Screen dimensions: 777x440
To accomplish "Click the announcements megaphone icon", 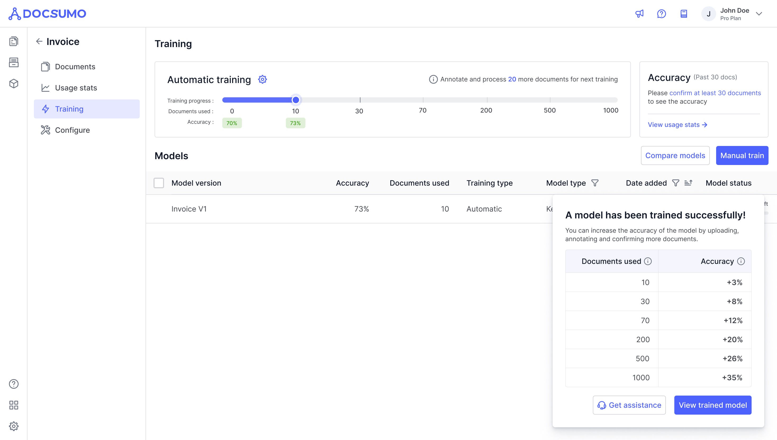I will [x=639, y=13].
